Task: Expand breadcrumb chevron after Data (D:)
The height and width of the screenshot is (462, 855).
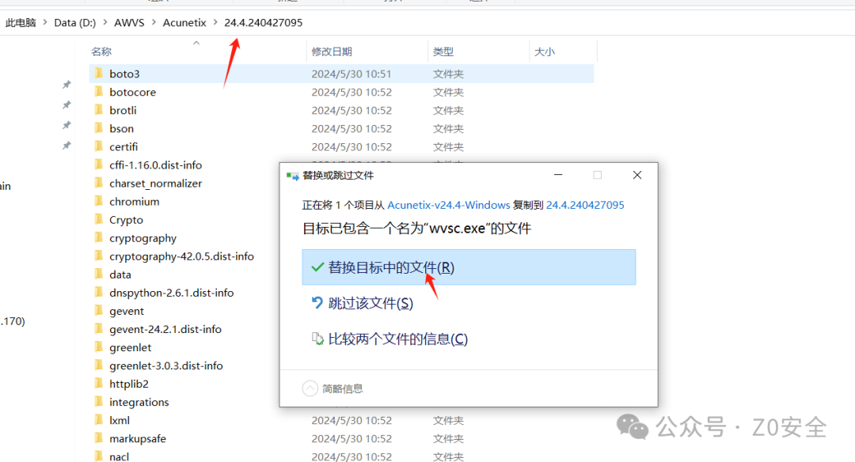Action: 104,22
